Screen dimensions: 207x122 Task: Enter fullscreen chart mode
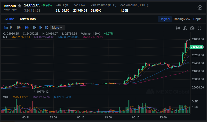click(199, 28)
